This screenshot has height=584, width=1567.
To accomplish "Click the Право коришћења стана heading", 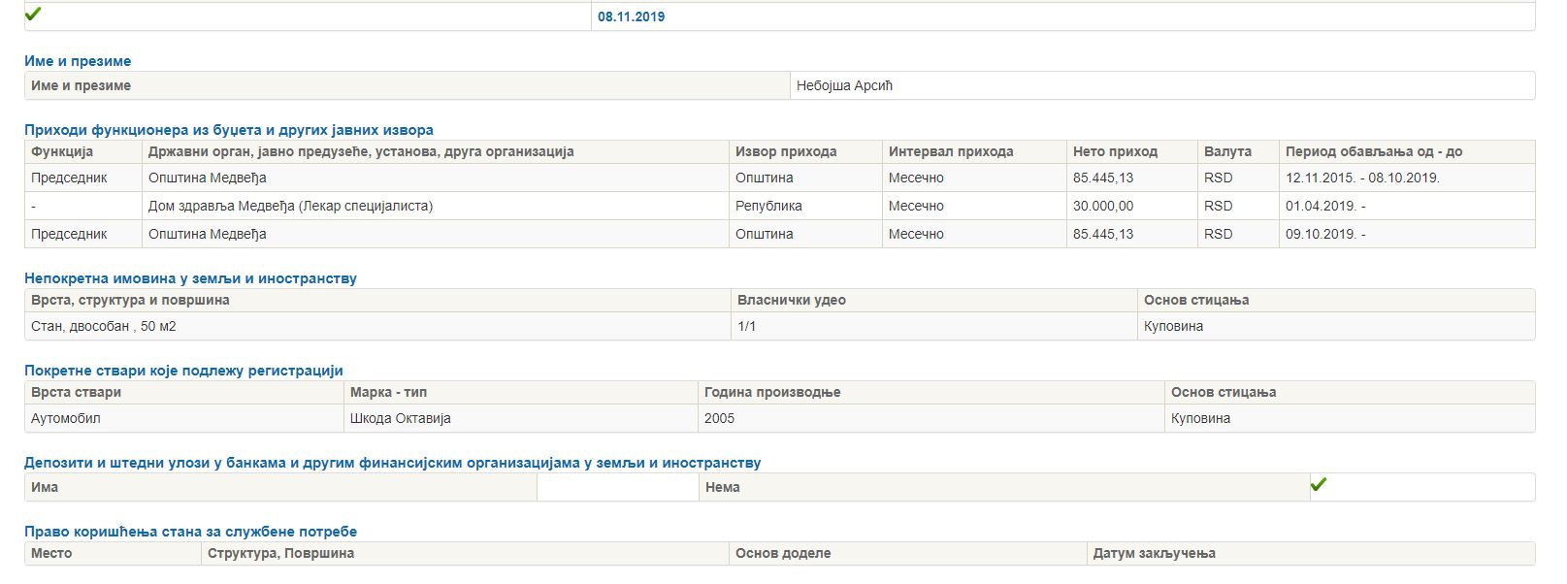I will click(190, 532).
